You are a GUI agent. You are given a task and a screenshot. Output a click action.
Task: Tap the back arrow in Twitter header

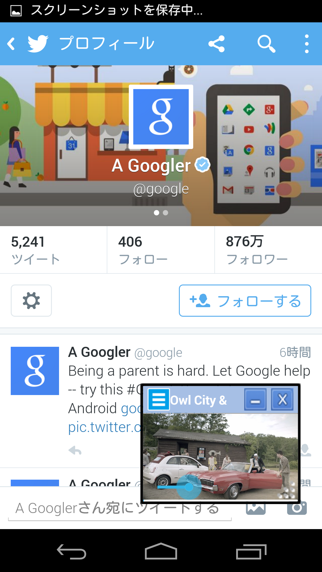[11, 44]
